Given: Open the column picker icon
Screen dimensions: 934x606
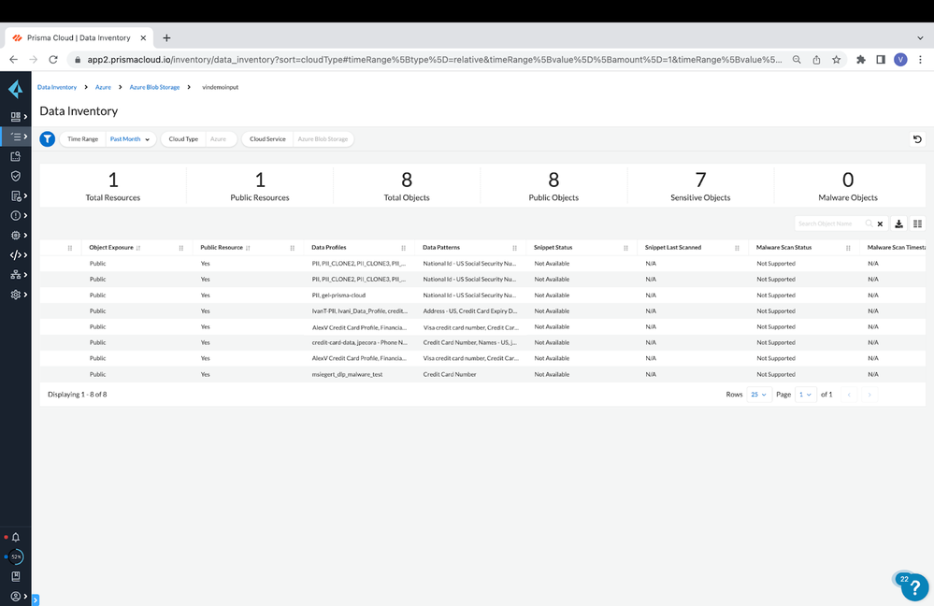Looking at the screenshot, I should [917, 224].
